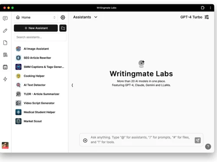Open the Collections books icon in sidebar
217x162 pixels.
5,55
